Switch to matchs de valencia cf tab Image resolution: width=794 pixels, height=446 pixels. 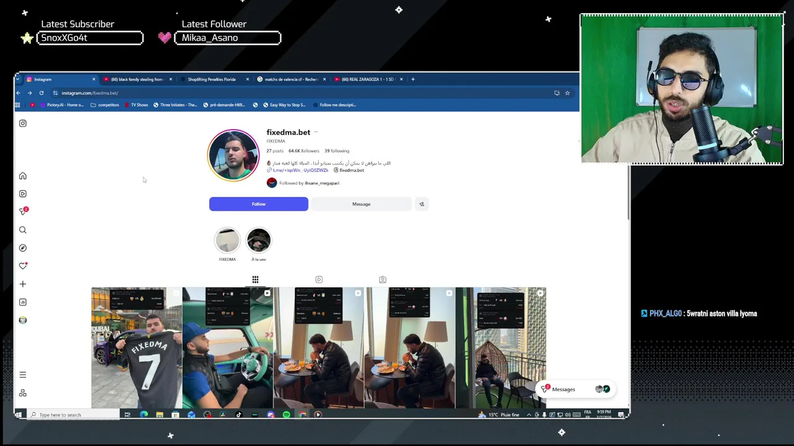click(291, 79)
